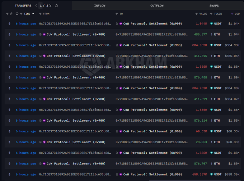Open CoW Protocol Settlement recipient in 1.044M row
Screen dimensions: 244x181
click(x=152, y=23)
